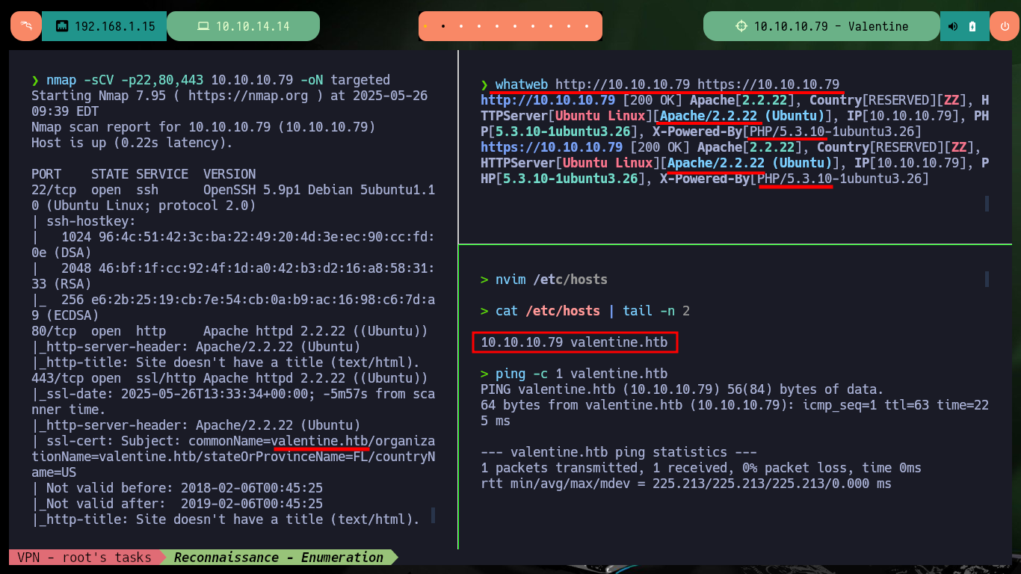Click '1 packets transmitted, 1 received' line
Viewport: 1021px width, 574px height.
click(x=701, y=468)
